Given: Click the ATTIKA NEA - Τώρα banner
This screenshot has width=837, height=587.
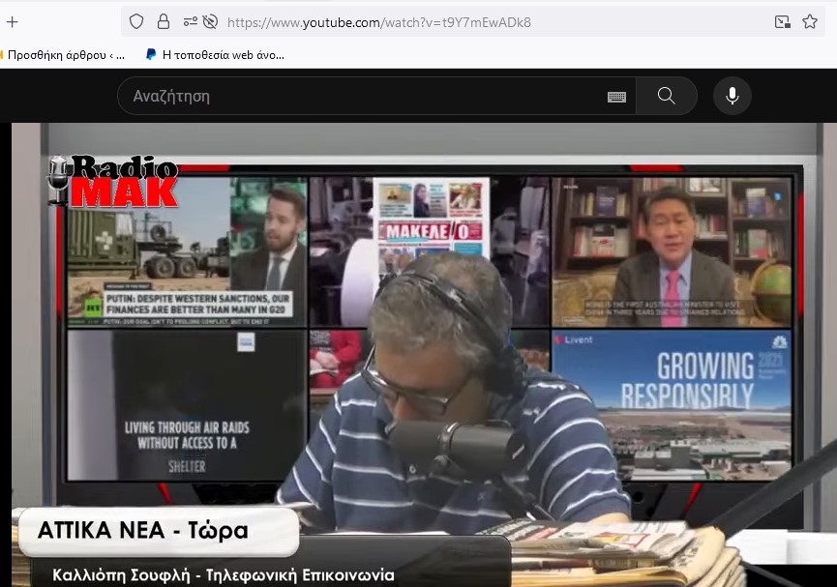Looking at the screenshot, I should click(x=158, y=531).
